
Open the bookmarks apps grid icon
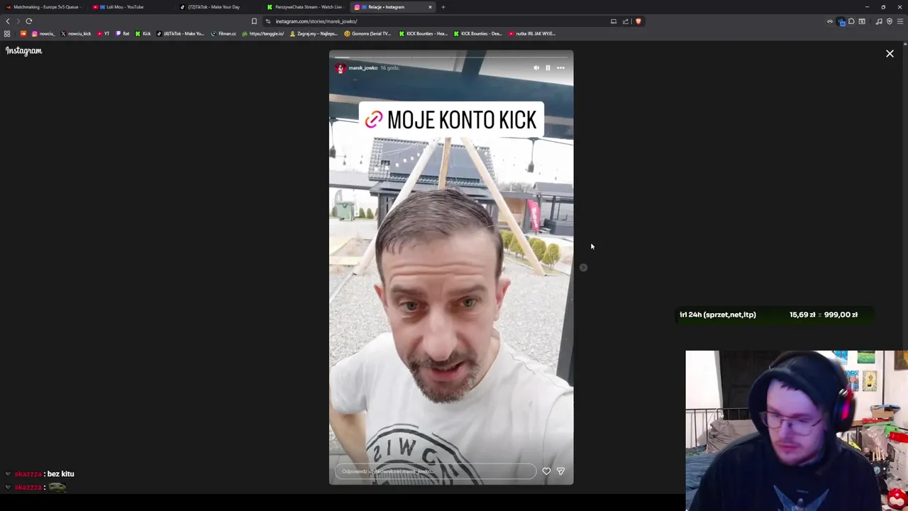click(7, 33)
